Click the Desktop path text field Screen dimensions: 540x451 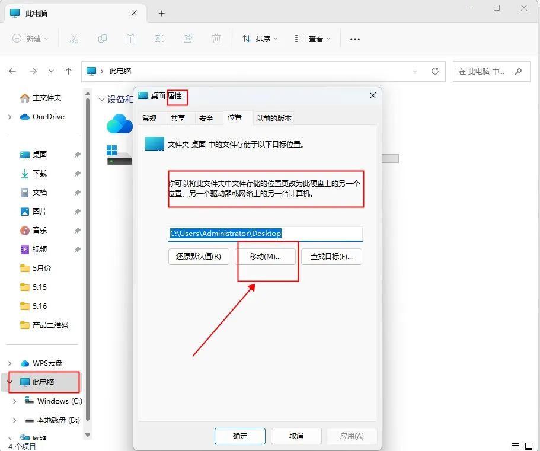click(x=265, y=234)
